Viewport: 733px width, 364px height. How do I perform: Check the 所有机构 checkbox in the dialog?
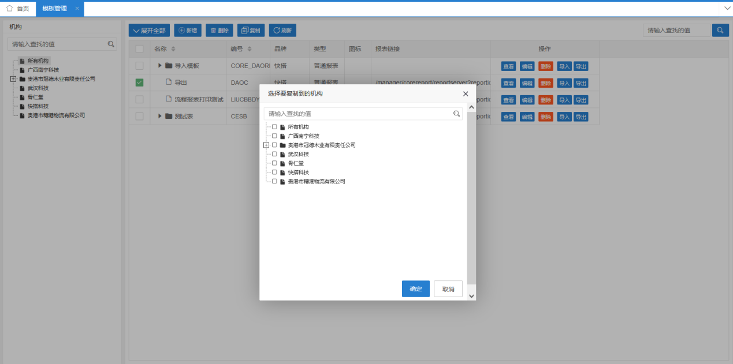(x=274, y=127)
